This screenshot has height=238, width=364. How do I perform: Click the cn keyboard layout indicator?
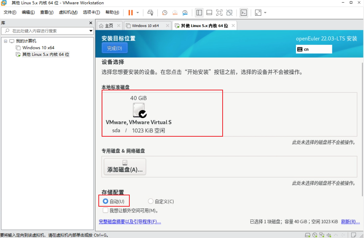pyautogui.click(x=314, y=49)
